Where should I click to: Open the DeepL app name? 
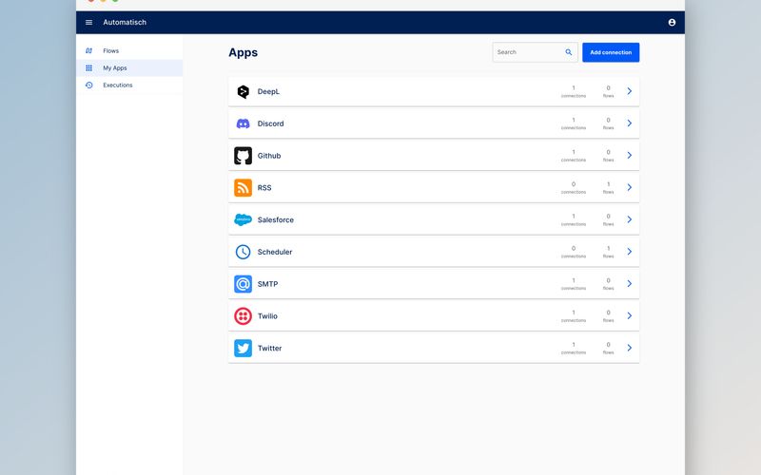click(268, 91)
